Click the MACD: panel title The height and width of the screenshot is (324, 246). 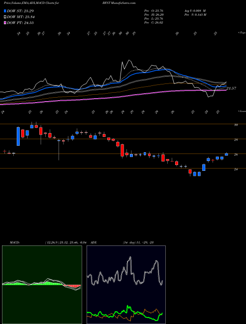click(x=14, y=243)
